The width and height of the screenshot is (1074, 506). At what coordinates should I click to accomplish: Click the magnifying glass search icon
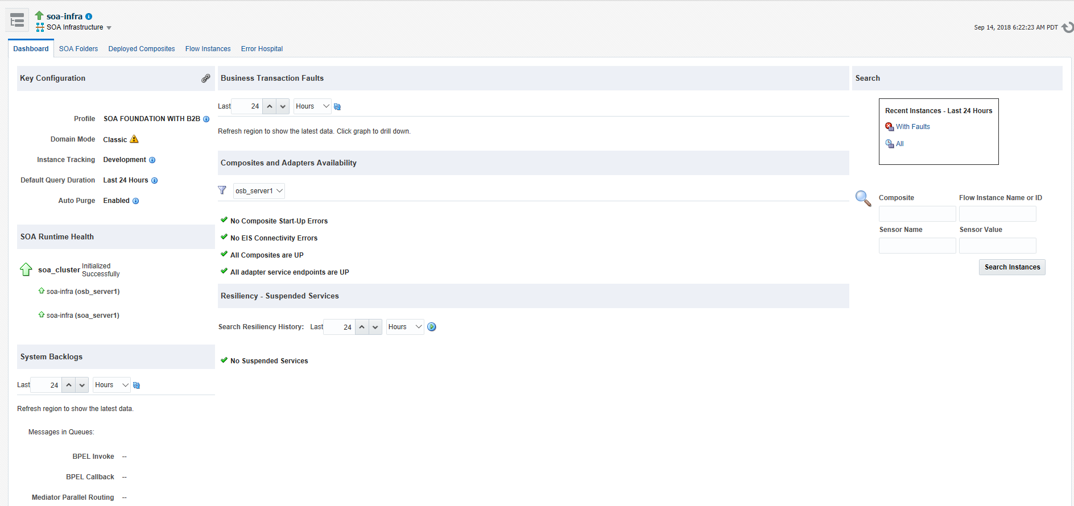tap(864, 198)
